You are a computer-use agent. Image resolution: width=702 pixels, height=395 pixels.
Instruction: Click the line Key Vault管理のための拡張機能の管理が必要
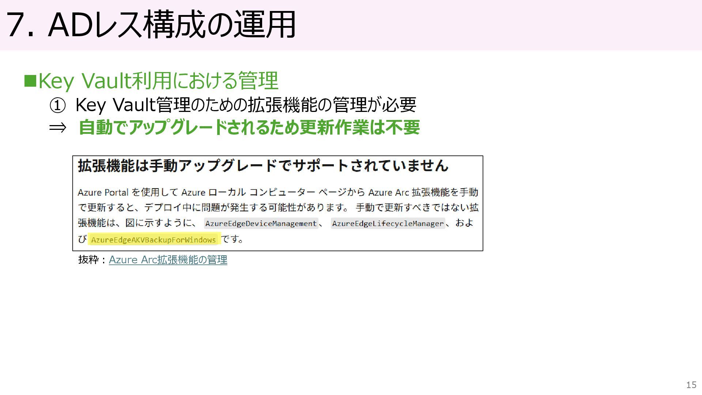(x=245, y=105)
